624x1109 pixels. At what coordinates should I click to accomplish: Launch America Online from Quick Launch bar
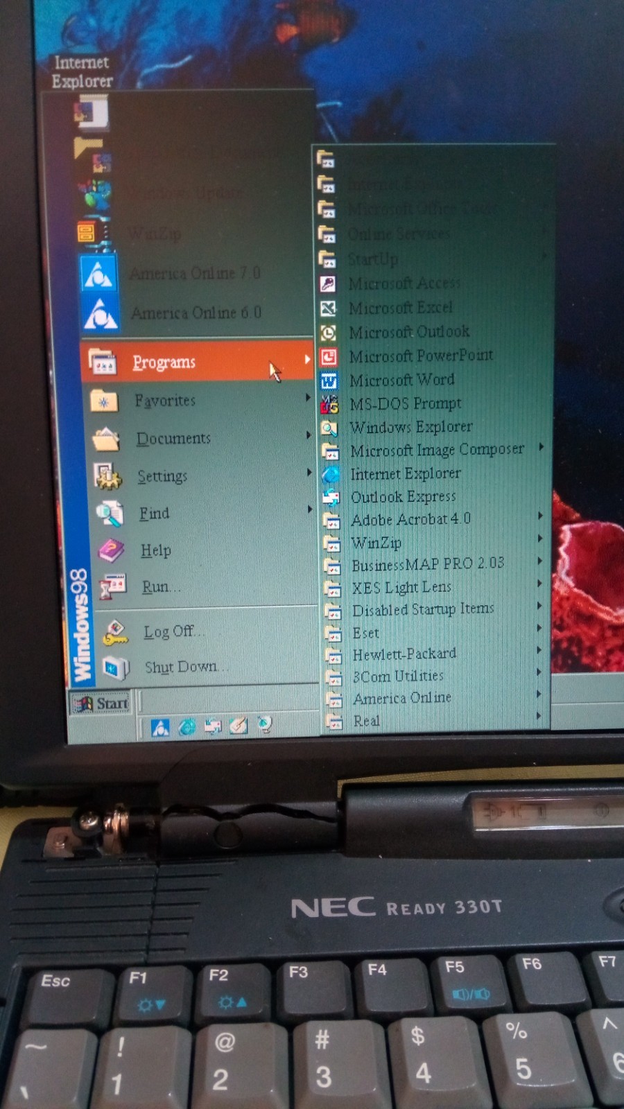coord(160,727)
